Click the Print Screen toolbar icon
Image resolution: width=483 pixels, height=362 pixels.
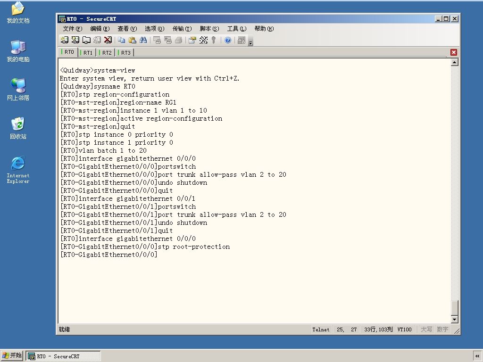[157, 40]
